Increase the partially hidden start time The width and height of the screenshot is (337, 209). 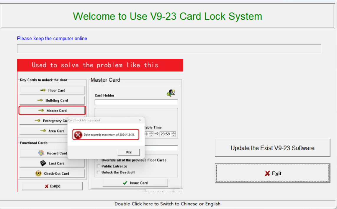pyautogui.click(x=151, y=133)
